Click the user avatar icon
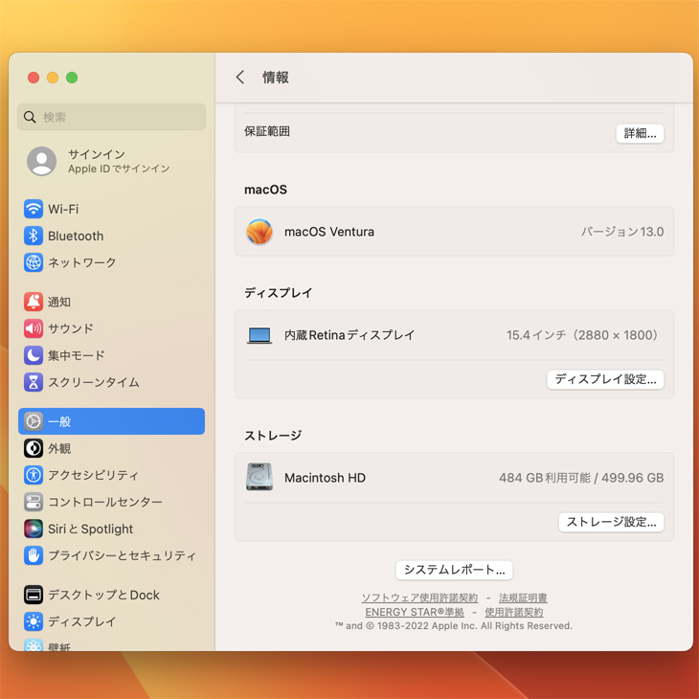699x699 pixels. coord(41,161)
